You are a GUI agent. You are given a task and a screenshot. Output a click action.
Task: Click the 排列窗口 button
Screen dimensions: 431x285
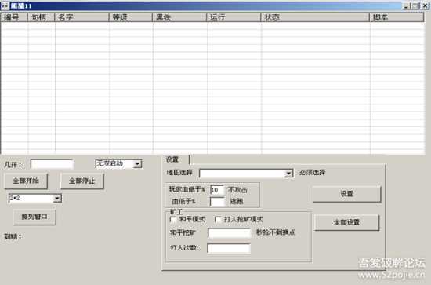[34, 217]
